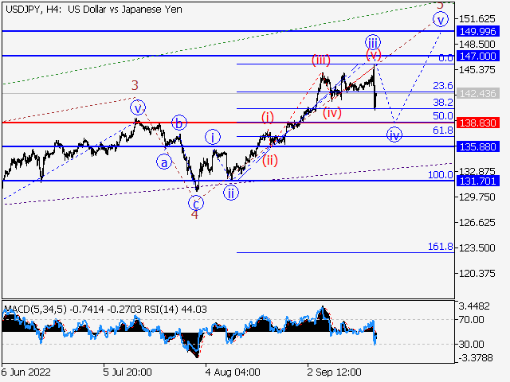Viewport: 510px width, 382px height.
Task: Click the 2 Sep 12:00 date label
Action: tap(334, 372)
